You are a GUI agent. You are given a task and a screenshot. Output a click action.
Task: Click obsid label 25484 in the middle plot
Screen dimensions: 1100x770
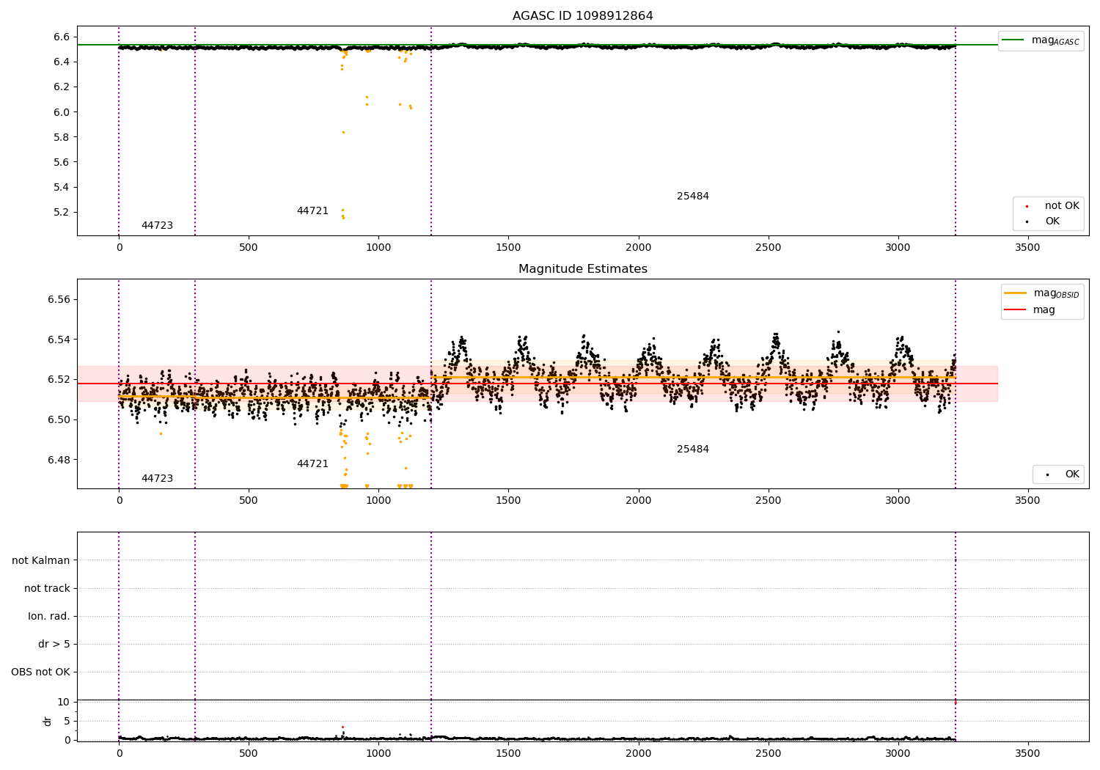tap(693, 450)
